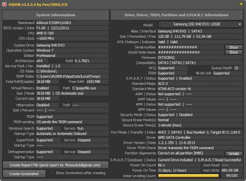Click Standard Minor ATA8-ACS version 4c

tap(174, 89)
